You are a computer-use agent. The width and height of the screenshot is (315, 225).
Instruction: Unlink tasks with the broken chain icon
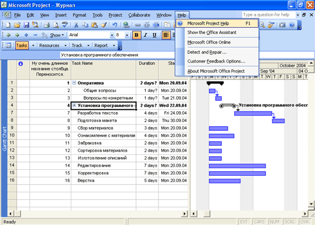pyautogui.click(x=147, y=25)
